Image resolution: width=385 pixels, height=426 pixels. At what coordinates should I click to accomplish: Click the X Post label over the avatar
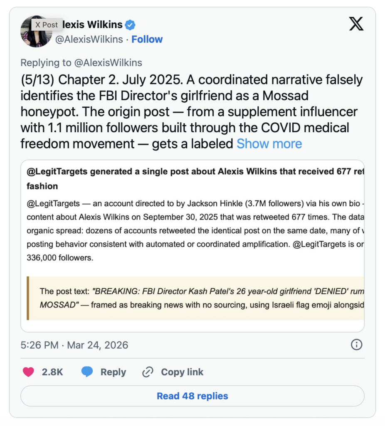click(x=47, y=25)
